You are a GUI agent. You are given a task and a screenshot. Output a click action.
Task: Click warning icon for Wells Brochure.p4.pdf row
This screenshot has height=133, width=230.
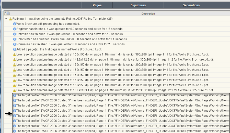pos(14,75)
